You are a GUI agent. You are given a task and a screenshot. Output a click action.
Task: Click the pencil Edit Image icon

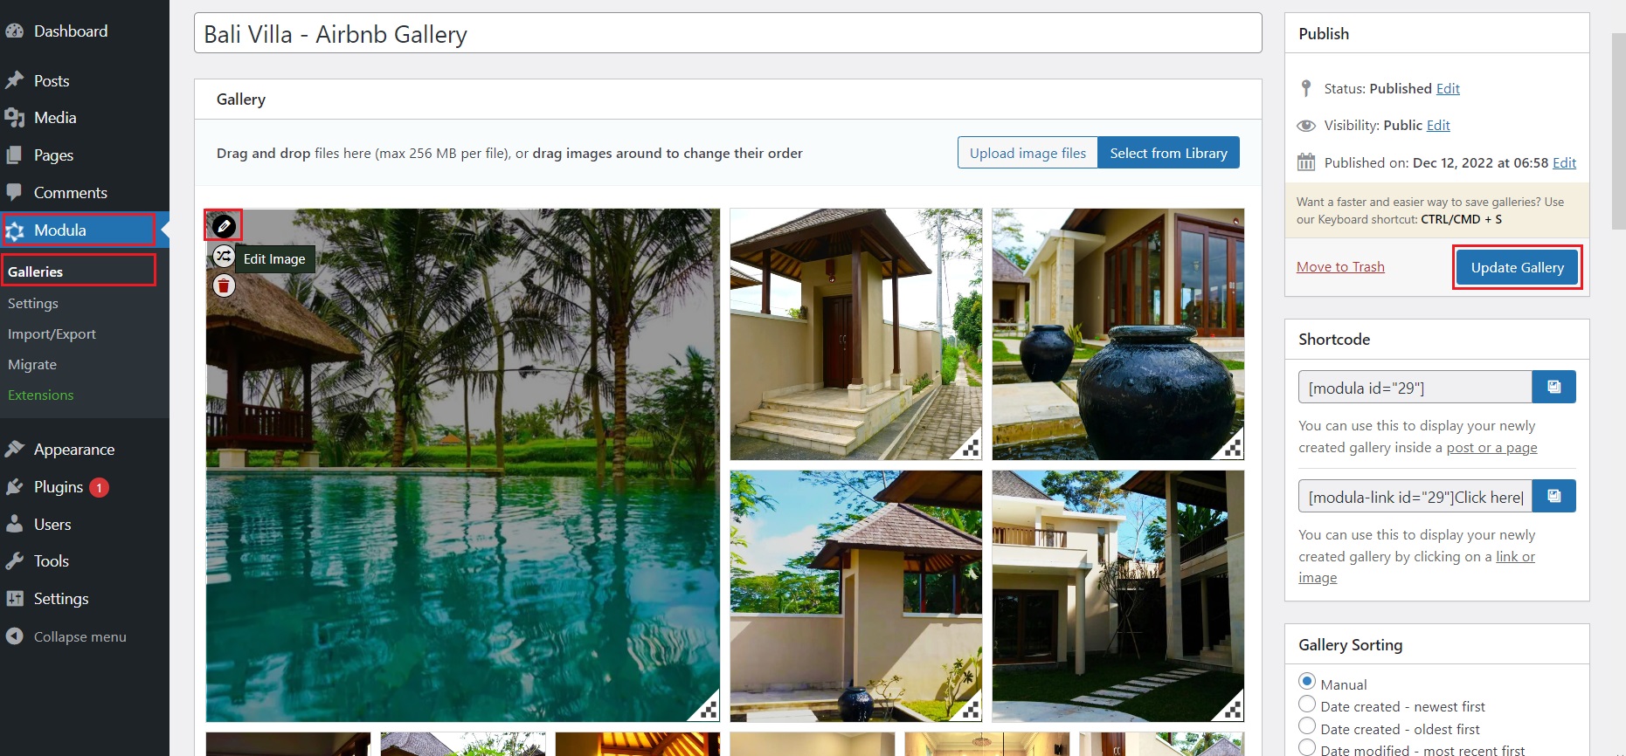(x=224, y=226)
